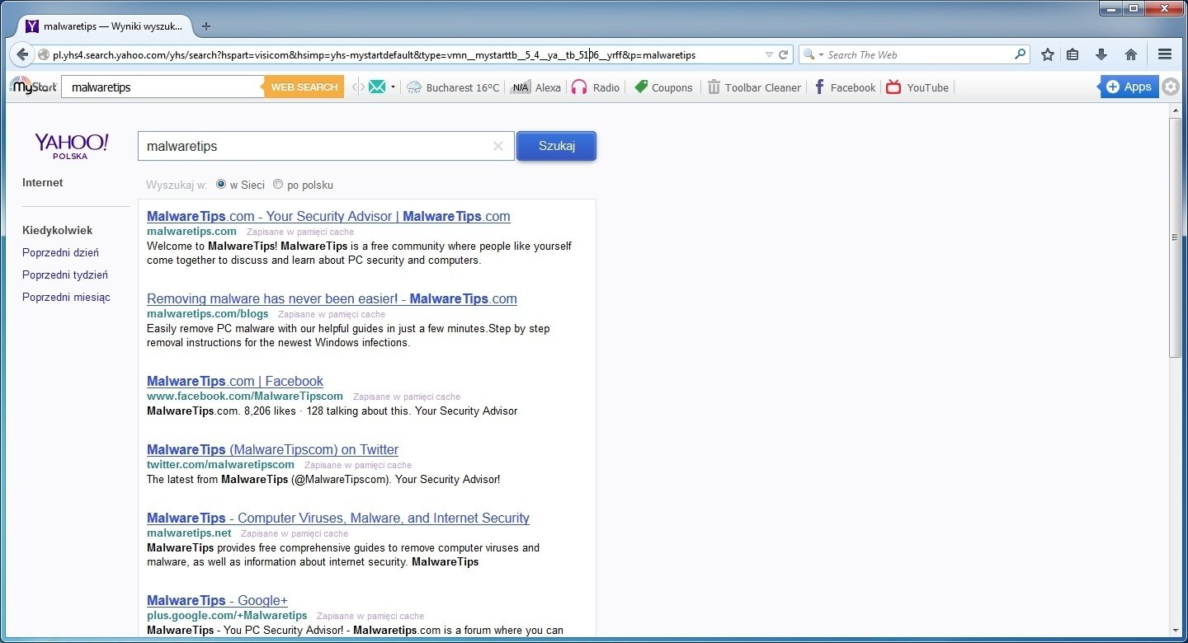Click the MyStart toolbar scroll arrows icon
The width and height of the screenshot is (1188, 643).
tap(357, 87)
